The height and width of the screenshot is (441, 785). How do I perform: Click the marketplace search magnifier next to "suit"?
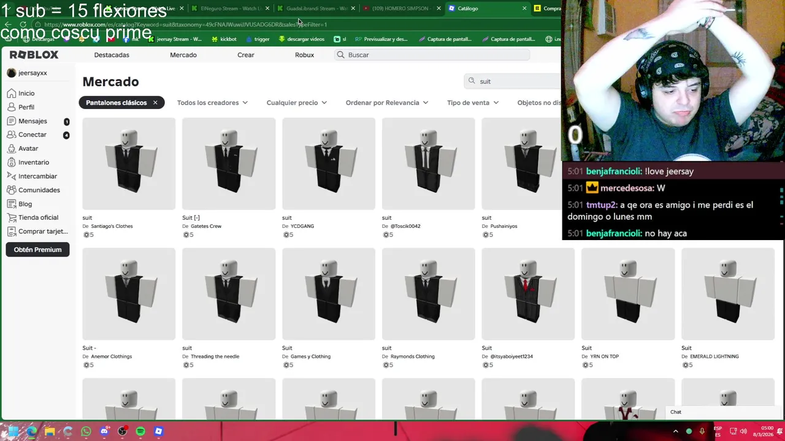click(472, 81)
